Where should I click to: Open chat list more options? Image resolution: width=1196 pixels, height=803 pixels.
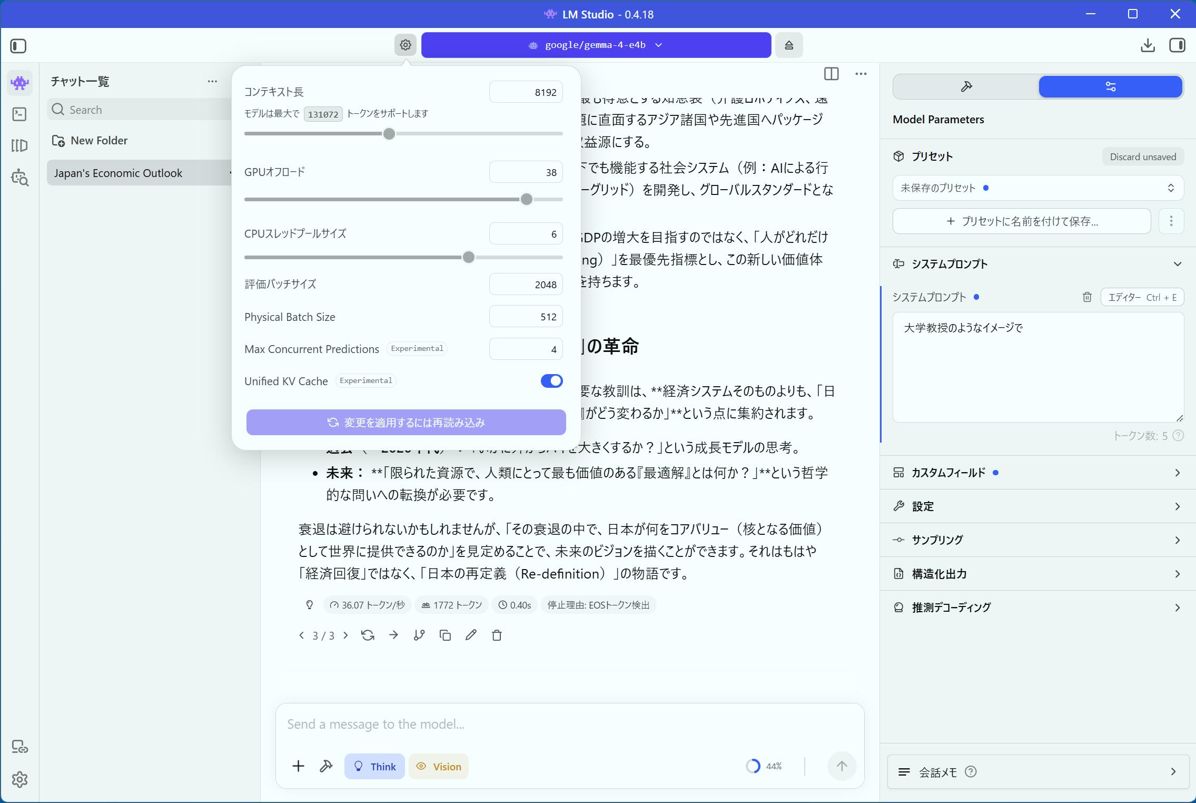(x=212, y=81)
